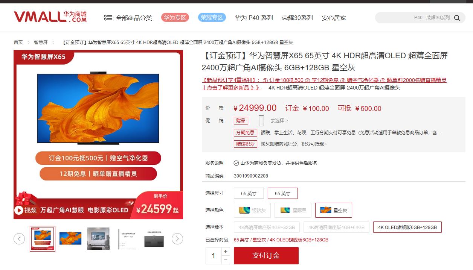The width and height of the screenshot is (473, 270).
Task: Open the 荣耀专区 tab
Action: pyautogui.click(x=212, y=17)
